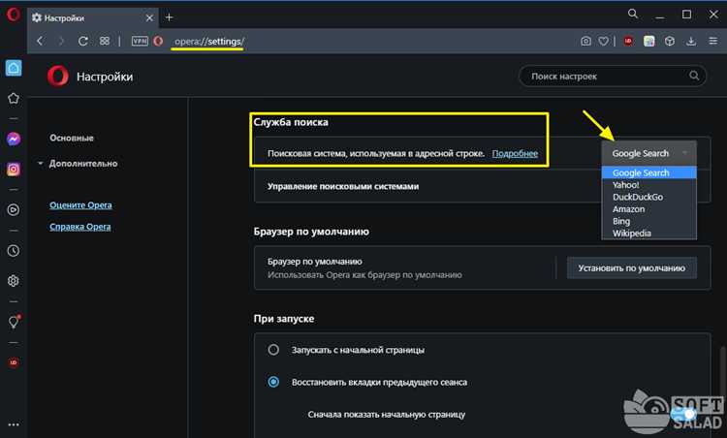Open the Easy Setup menu icon

[713, 42]
